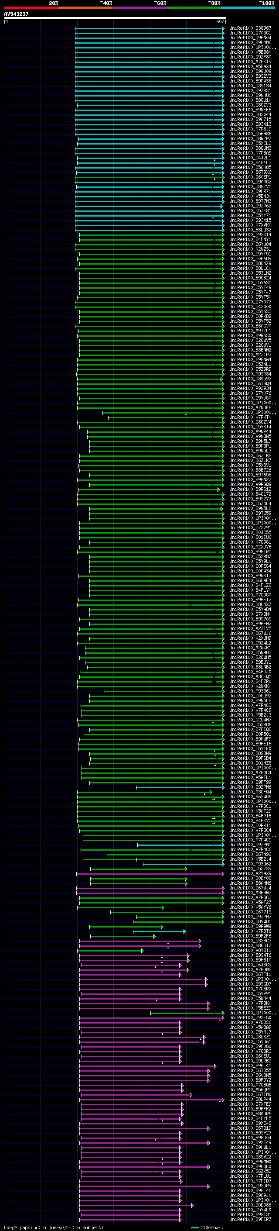Screen dimensions: 279x1231
Task: Select UniRef100_A3CFQ4 hit label
Action: pyautogui.click(x=250, y=792)
